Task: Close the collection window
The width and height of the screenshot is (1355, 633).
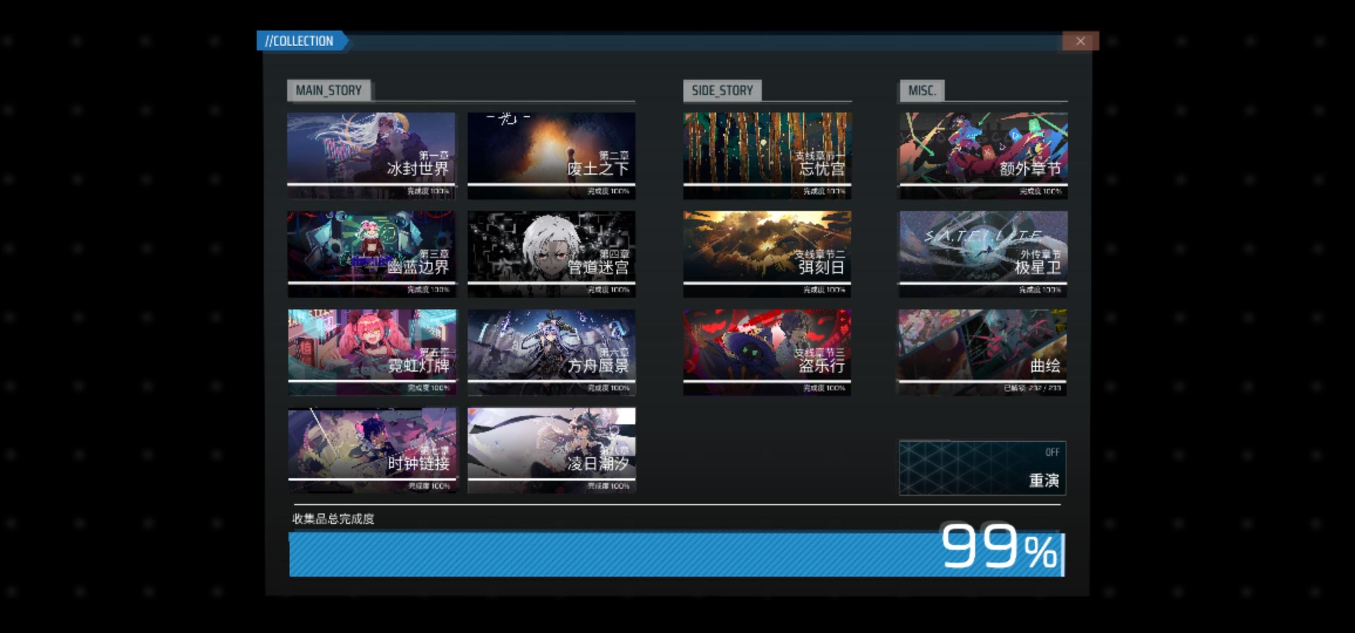Action: 1080,41
